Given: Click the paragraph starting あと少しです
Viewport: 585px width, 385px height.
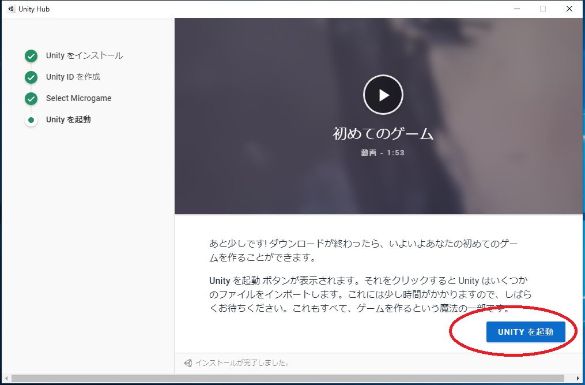Looking at the screenshot, I should [x=363, y=251].
